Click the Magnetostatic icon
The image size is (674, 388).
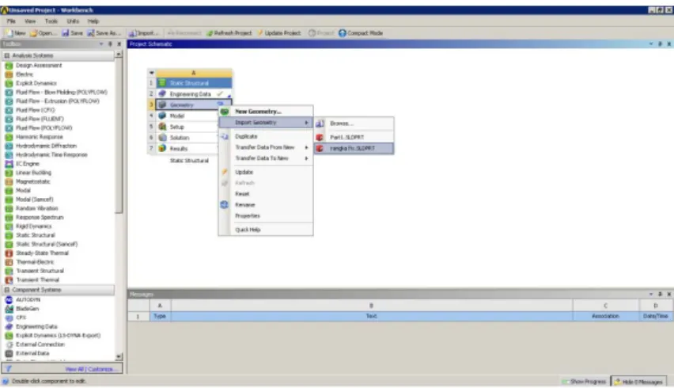[9, 181]
